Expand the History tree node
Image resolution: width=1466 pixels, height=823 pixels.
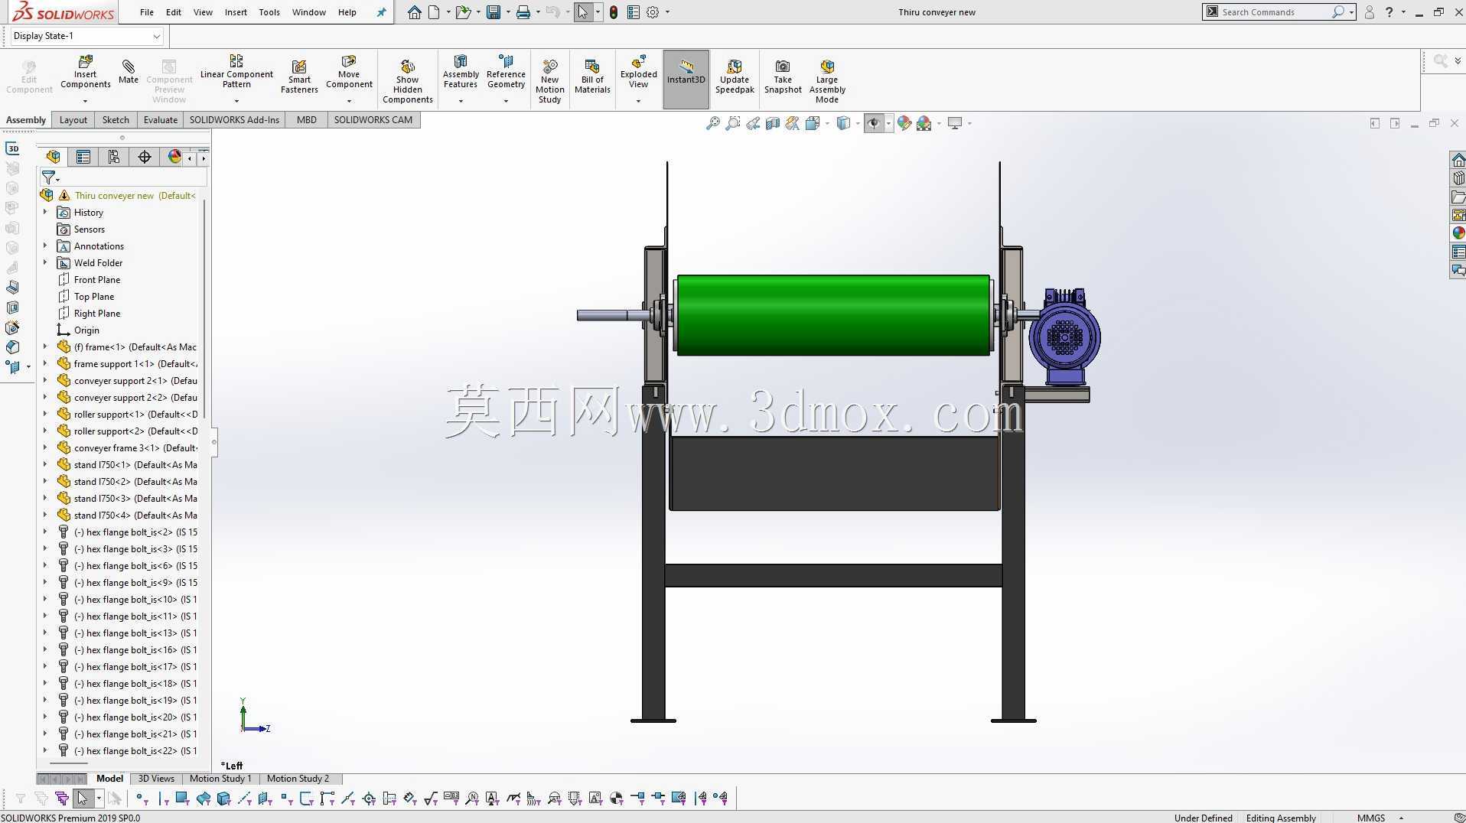tap(45, 212)
